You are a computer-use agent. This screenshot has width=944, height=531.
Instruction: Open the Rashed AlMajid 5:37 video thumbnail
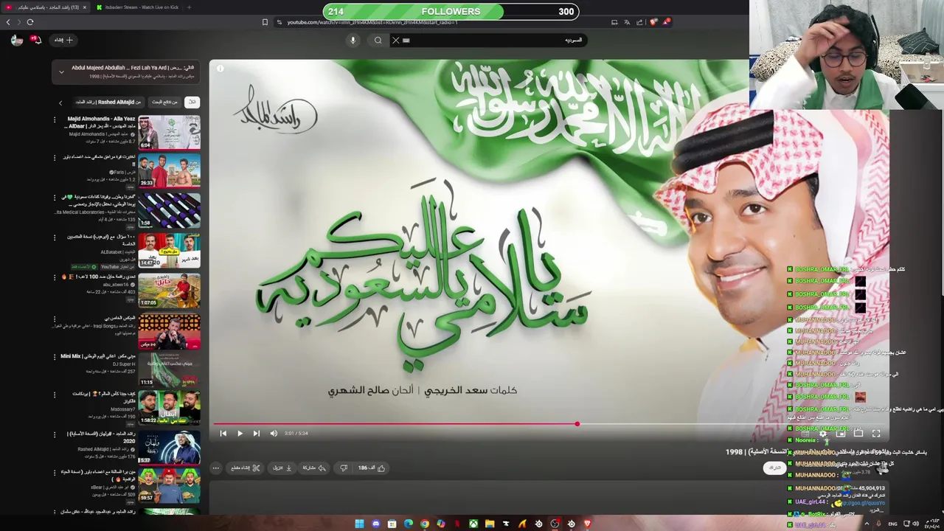pos(169,447)
